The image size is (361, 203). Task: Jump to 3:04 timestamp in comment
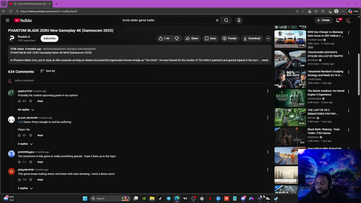[x=20, y=122]
